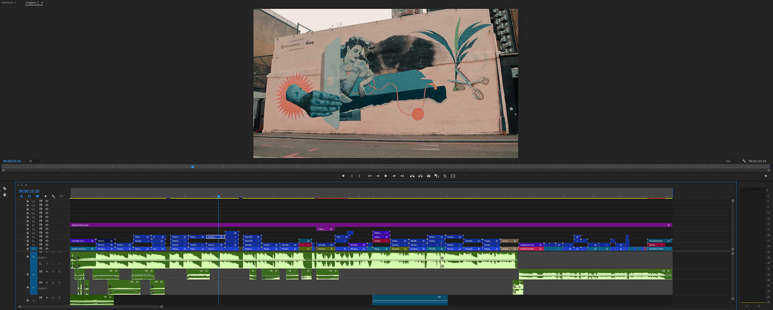Toggle Safe Margins button
Screen dimensions: 773x310
point(453,176)
